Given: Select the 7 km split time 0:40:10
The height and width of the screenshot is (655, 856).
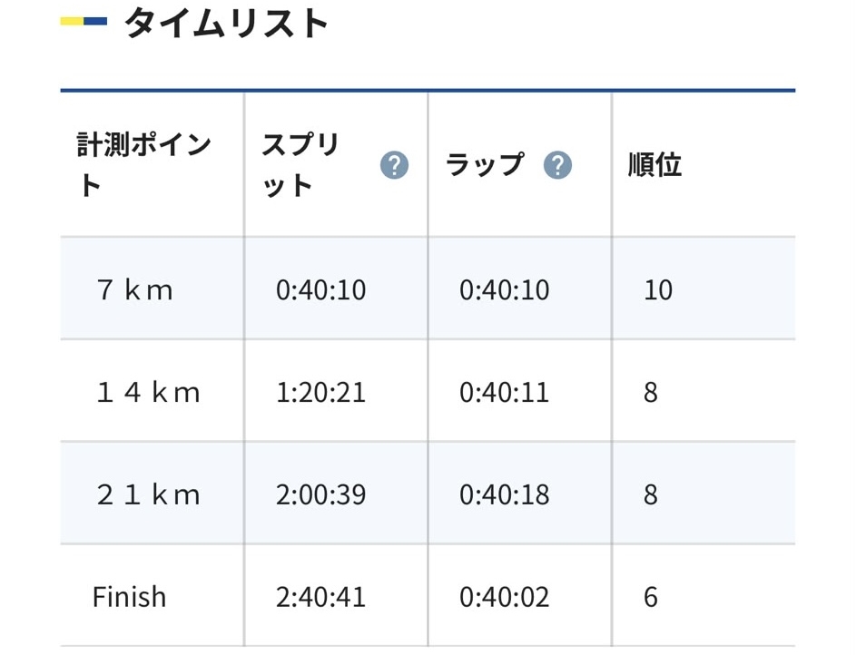Looking at the screenshot, I should tap(320, 289).
